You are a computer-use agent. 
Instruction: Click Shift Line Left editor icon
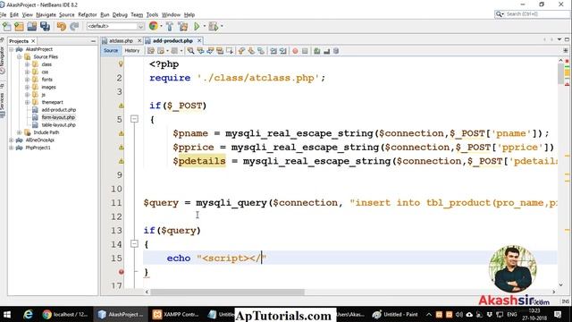click(x=273, y=51)
